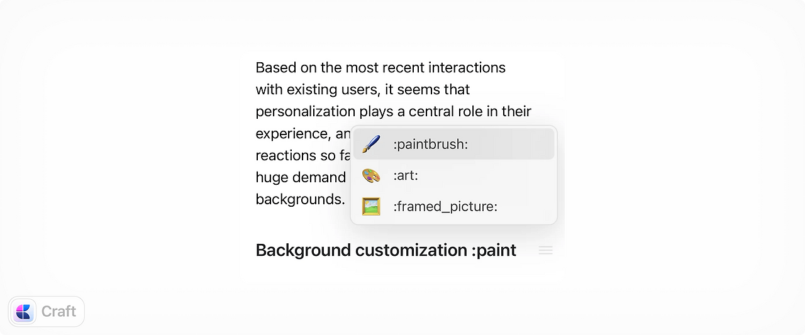Click the words 'huge demand'
This screenshot has width=805, height=335.
coord(301,177)
